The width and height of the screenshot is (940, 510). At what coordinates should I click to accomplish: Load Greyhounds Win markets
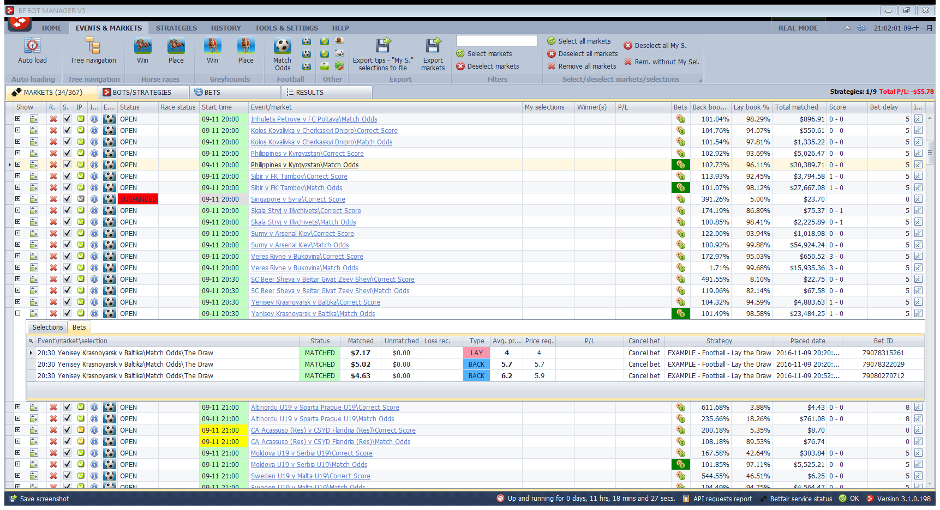coord(212,51)
